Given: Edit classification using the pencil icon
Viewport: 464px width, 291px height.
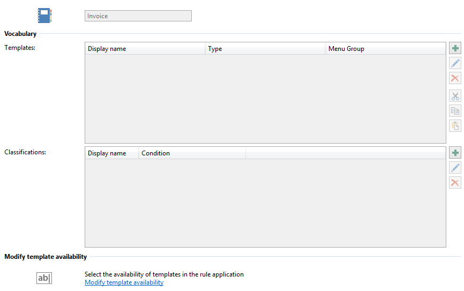Looking at the screenshot, I should tap(455, 168).
